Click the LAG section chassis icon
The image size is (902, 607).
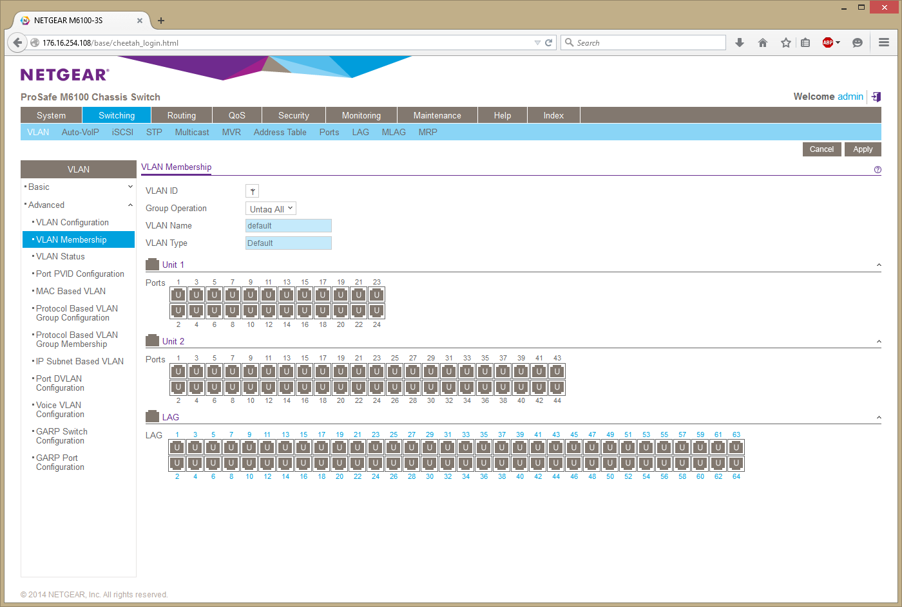152,417
